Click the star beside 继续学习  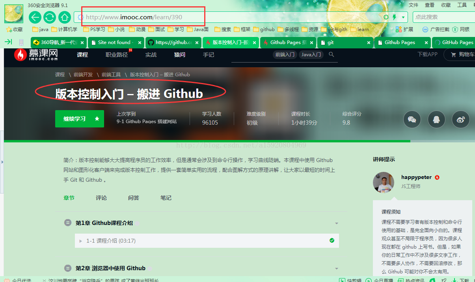97,119
